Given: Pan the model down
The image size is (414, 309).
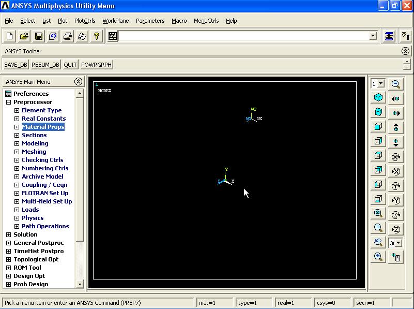Looking at the screenshot, I should coord(395,142).
